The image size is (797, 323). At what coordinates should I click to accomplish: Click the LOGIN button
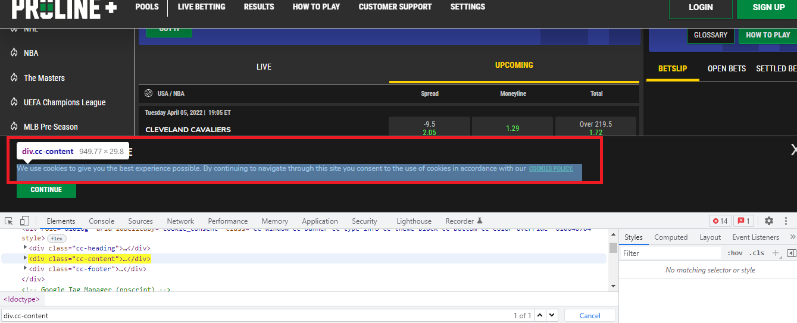coord(701,8)
